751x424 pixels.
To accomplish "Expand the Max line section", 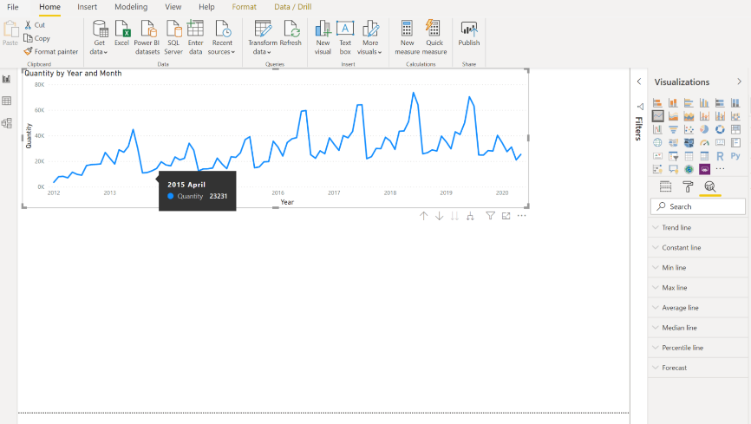I will coord(699,288).
